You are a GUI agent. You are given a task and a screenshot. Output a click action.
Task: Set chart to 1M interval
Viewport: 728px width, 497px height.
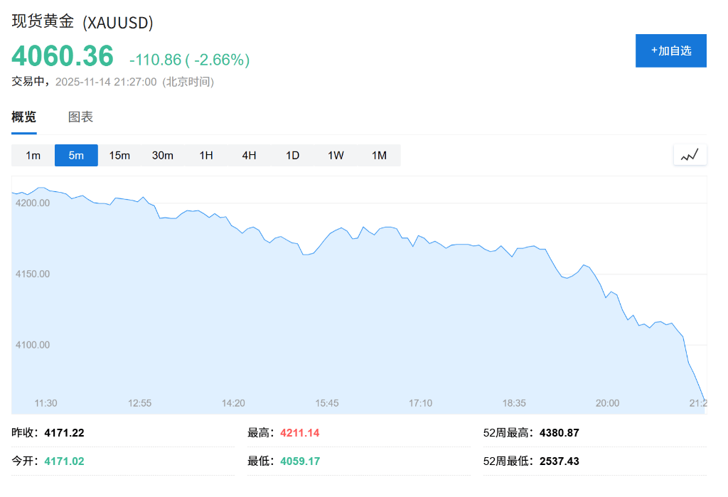pos(379,155)
